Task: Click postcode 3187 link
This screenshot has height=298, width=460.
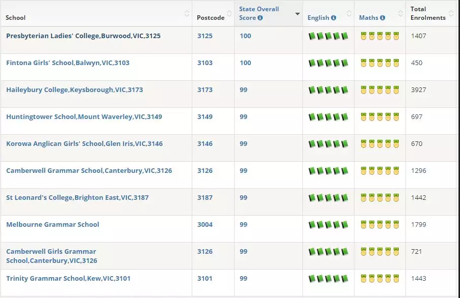Action: [205, 197]
